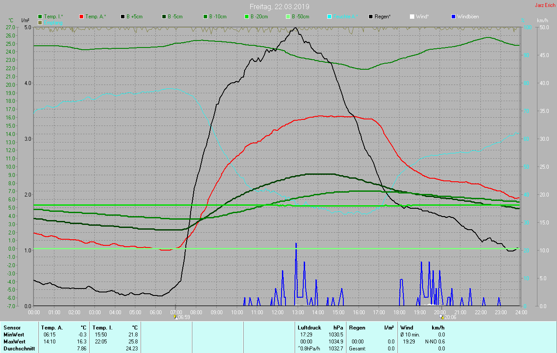Screen dimensions: 557x353
Task: Click the wind maximum time '19:29'
Action: pyautogui.click(x=409, y=342)
